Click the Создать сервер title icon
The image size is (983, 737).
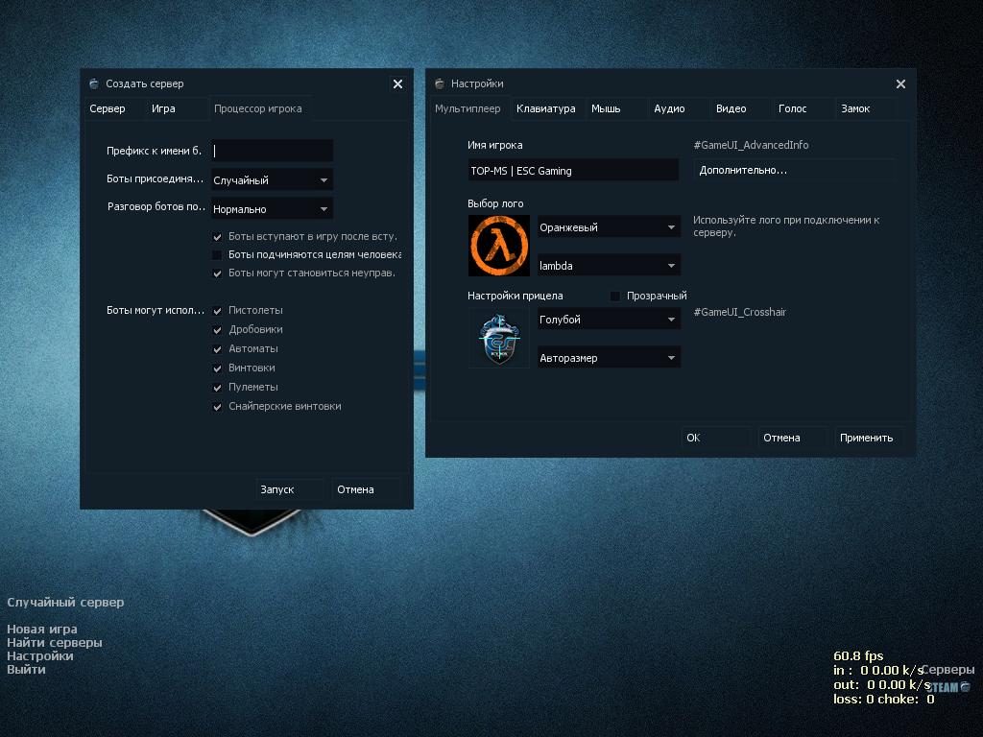[x=93, y=83]
